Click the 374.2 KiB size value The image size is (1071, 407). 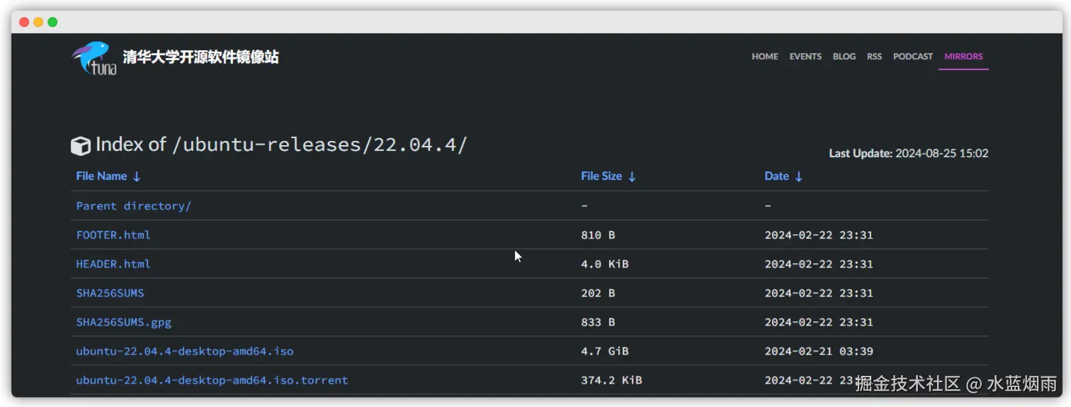point(611,380)
